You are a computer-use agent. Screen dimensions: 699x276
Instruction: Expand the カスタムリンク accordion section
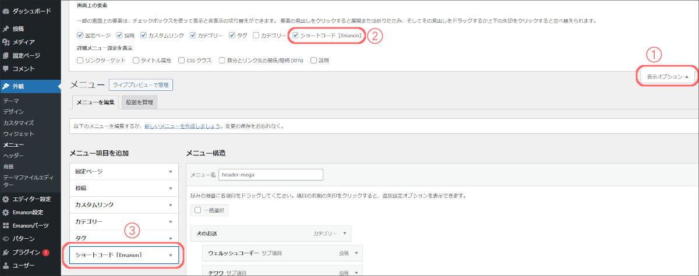[x=123, y=205]
